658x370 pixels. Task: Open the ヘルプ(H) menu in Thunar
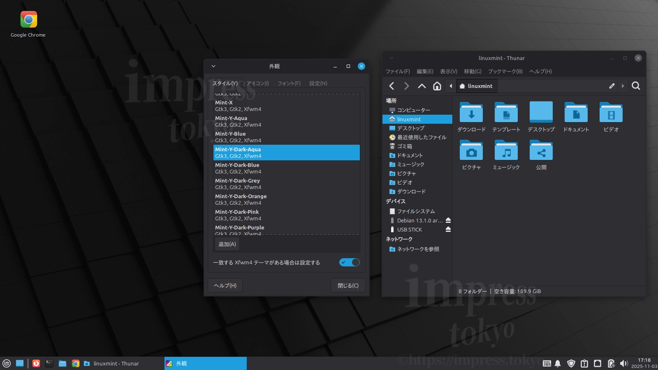(x=541, y=72)
